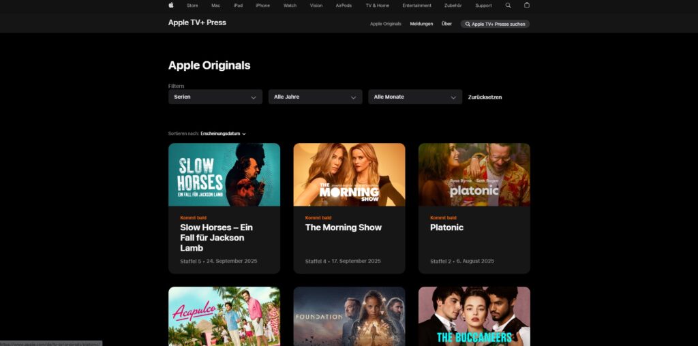The width and height of the screenshot is (698, 346).
Task: Open the Foundation poster thumbnail
Action: [x=350, y=316]
